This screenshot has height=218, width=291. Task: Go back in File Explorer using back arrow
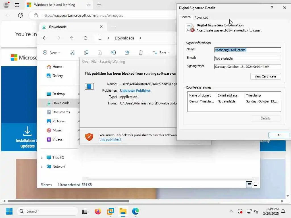(x=45, y=38)
